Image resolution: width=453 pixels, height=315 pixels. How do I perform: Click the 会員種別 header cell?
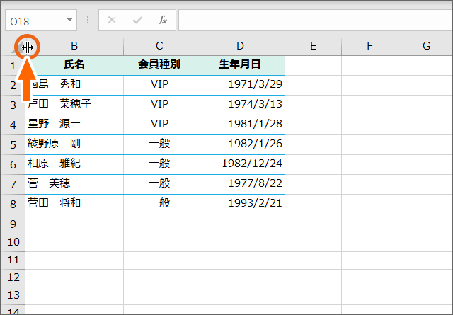pos(159,66)
